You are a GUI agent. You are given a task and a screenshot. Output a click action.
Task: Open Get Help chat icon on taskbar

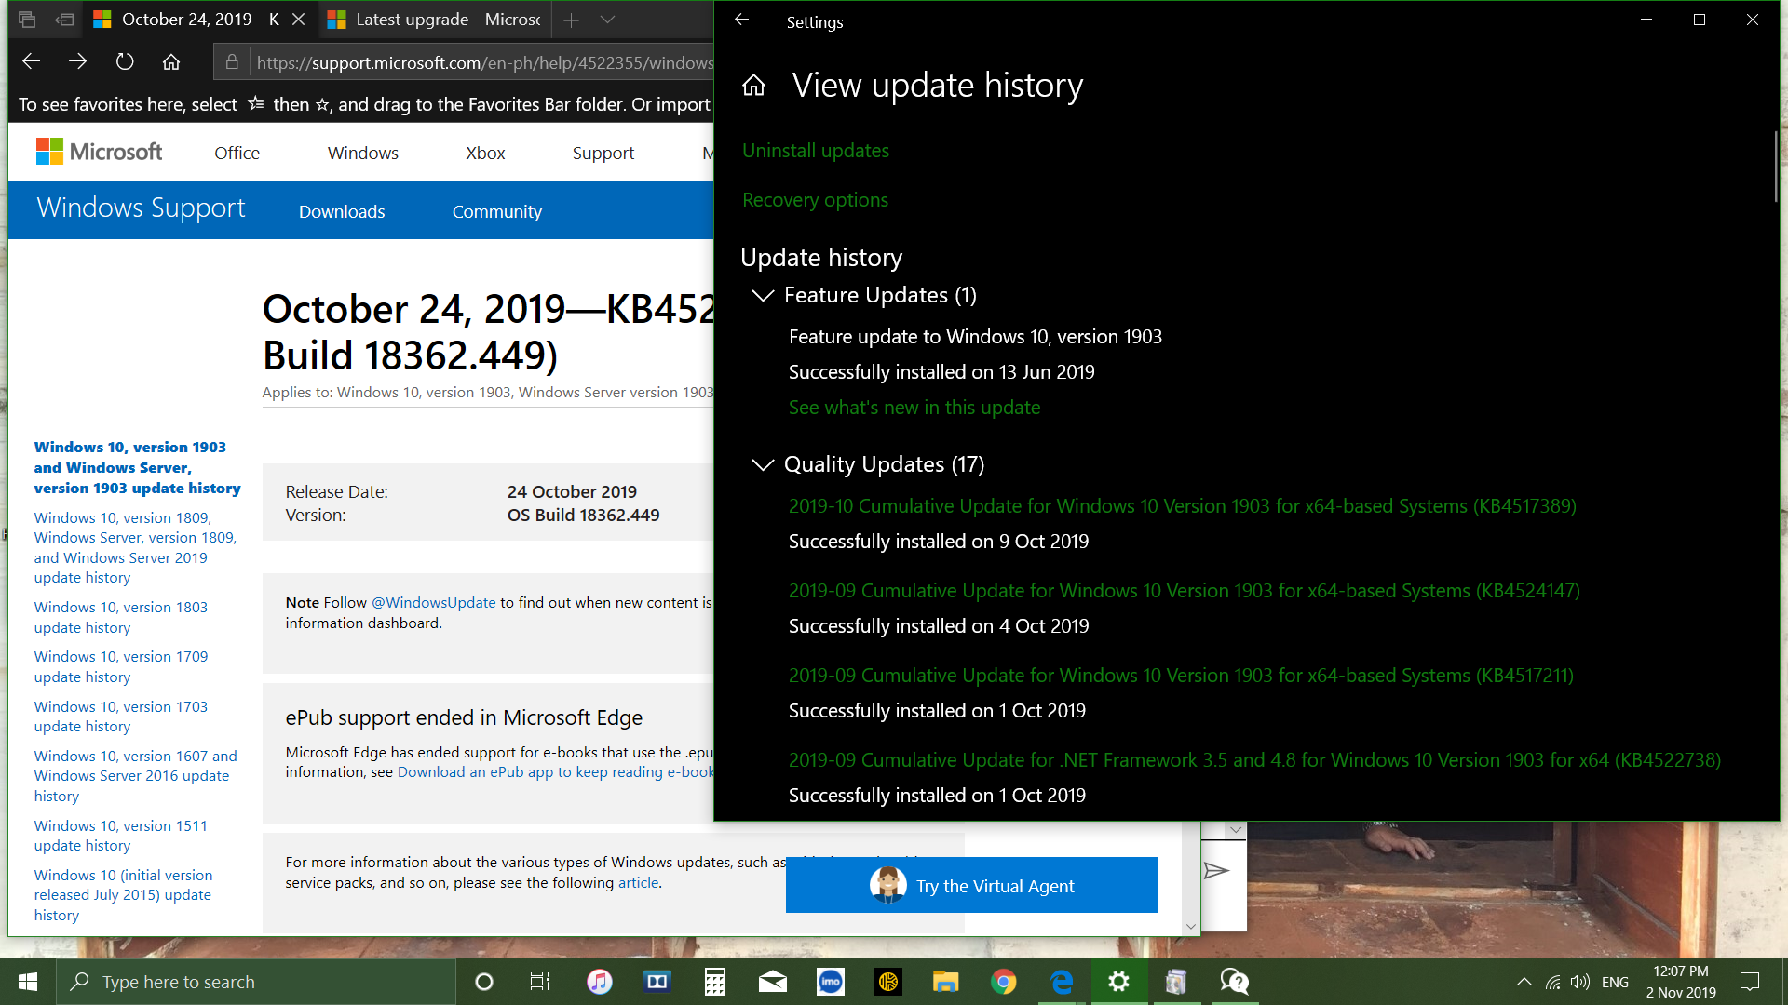[1235, 982]
